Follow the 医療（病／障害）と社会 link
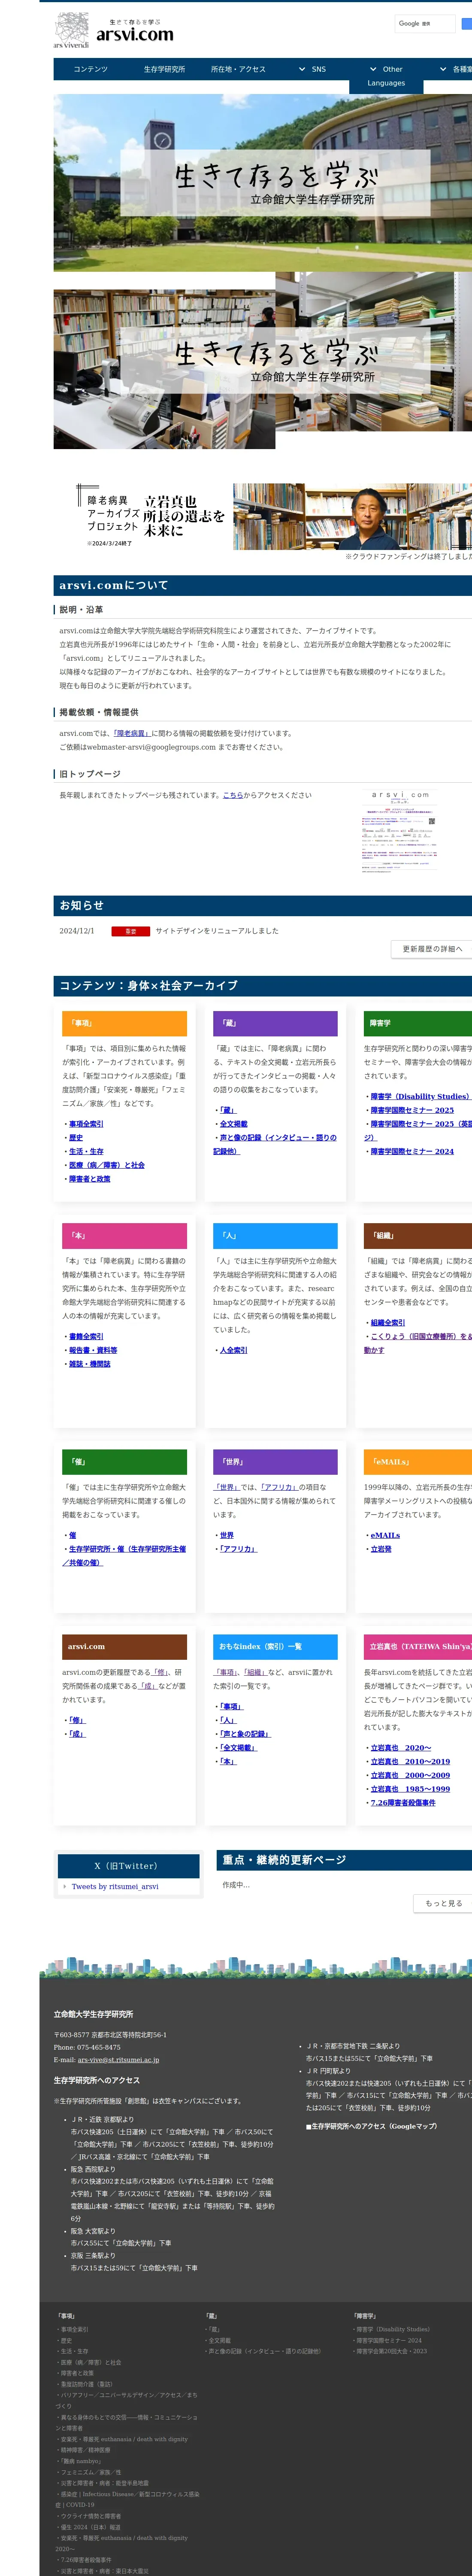The image size is (472, 2576). click(107, 1165)
